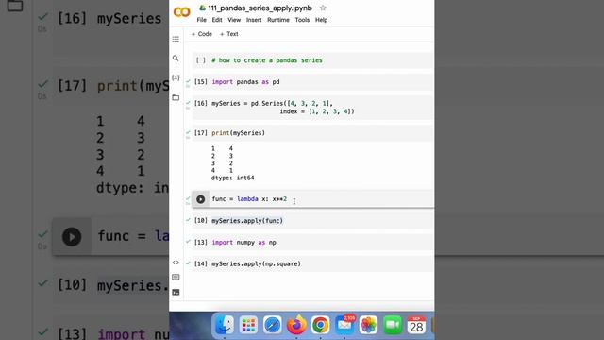Click the empty [ ] run bracket of comment cell

pos(201,60)
